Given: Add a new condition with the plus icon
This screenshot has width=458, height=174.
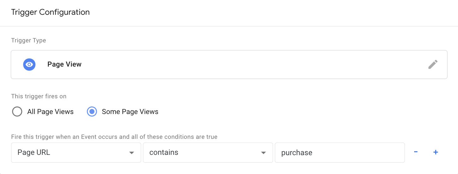Looking at the screenshot, I should tap(436, 152).
